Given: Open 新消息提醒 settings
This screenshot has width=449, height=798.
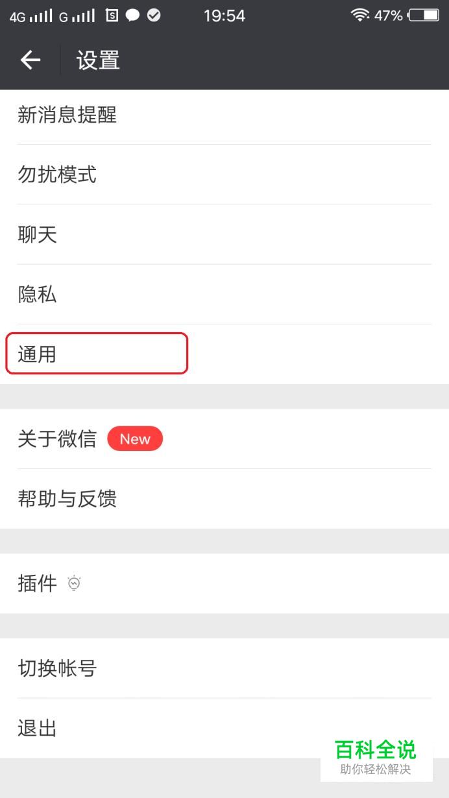Looking at the screenshot, I should pos(224,115).
